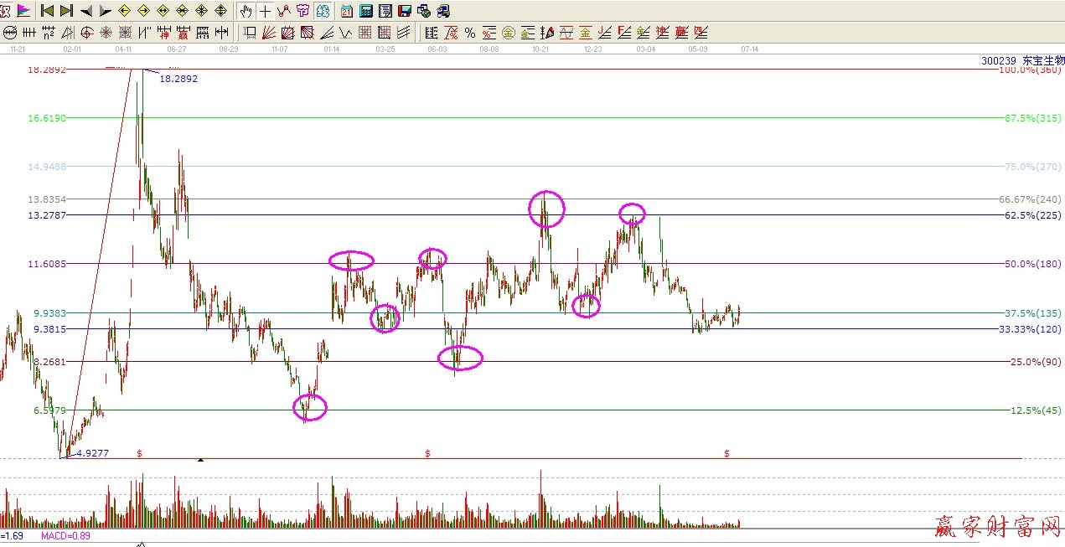Viewport: 1065px width, 547px height.
Task: Select the hand pan tool
Action: click(246, 11)
